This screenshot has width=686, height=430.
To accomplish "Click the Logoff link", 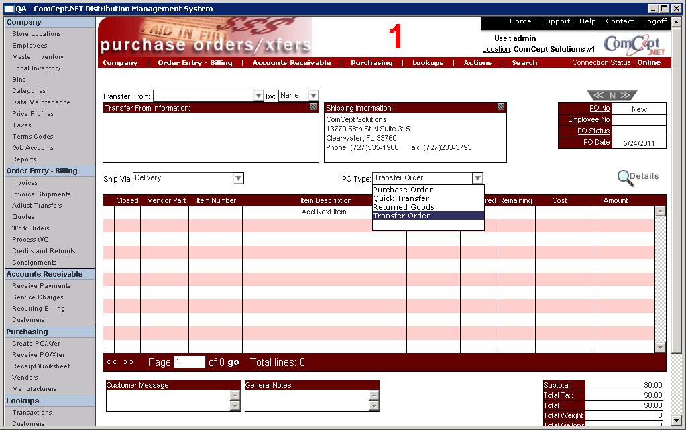I will point(654,21).
